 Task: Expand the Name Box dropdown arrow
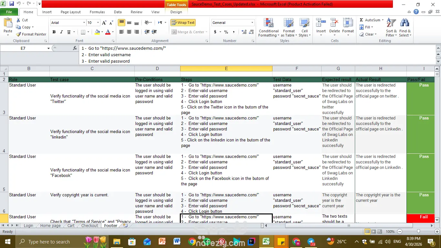pyautogui.click(x=48, y=48)
